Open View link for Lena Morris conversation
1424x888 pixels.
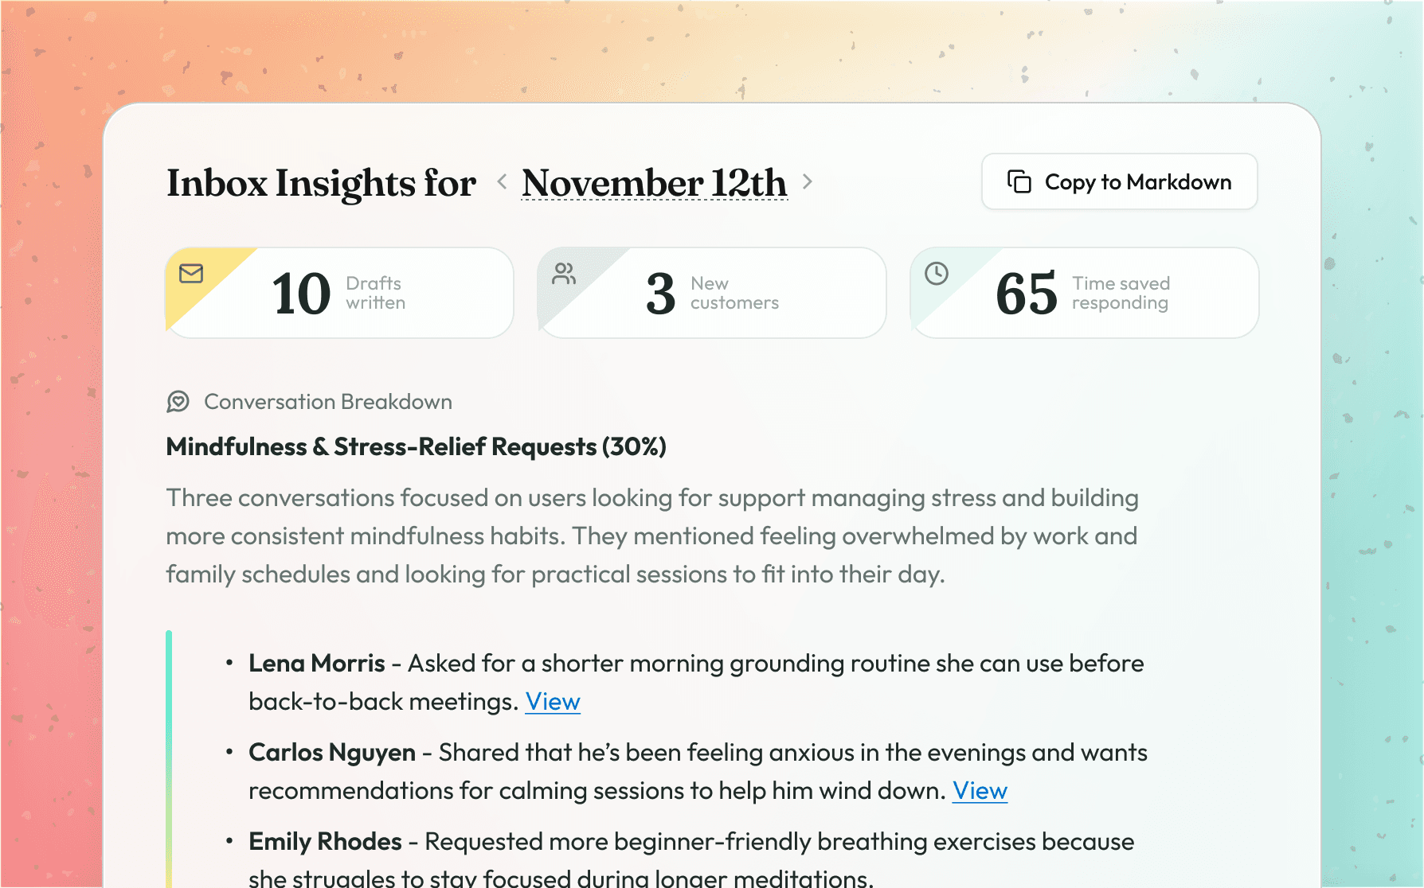point(553,702)
